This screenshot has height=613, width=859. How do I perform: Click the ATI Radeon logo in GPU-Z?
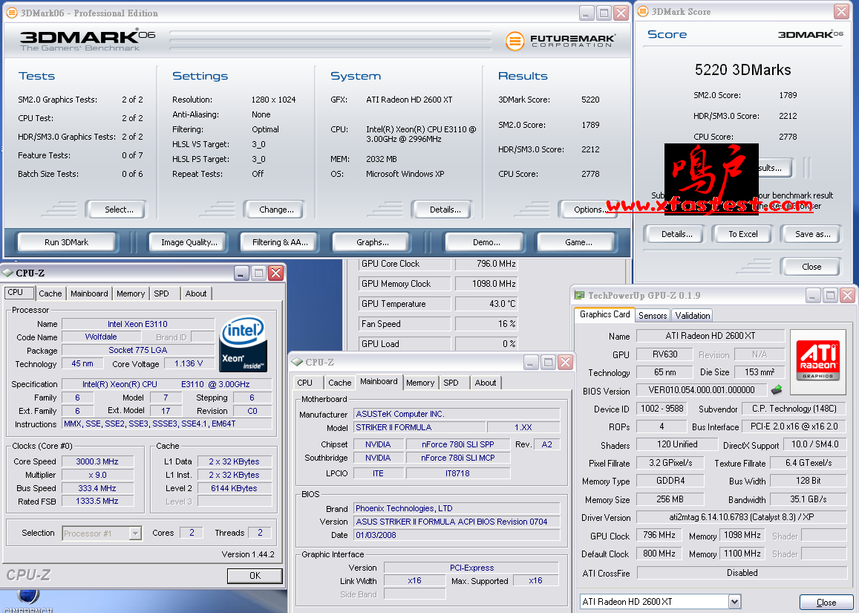(817, 356)
